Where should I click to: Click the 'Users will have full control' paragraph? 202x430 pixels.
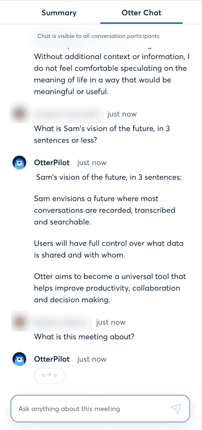(109, 249)
